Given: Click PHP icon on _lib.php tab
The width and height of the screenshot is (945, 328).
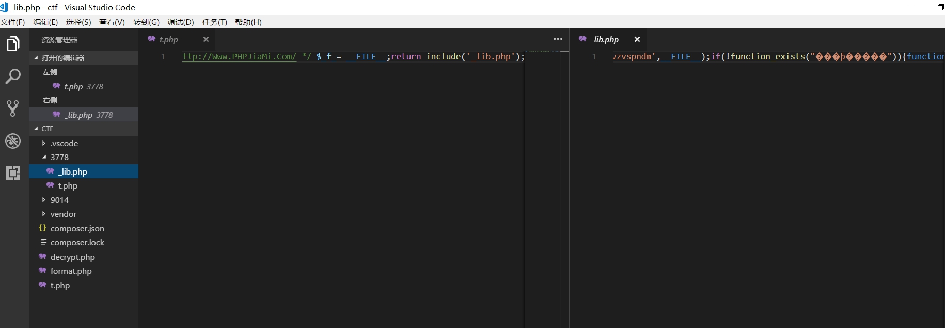Looking at the screenshot, I should (x=583, y=39).
